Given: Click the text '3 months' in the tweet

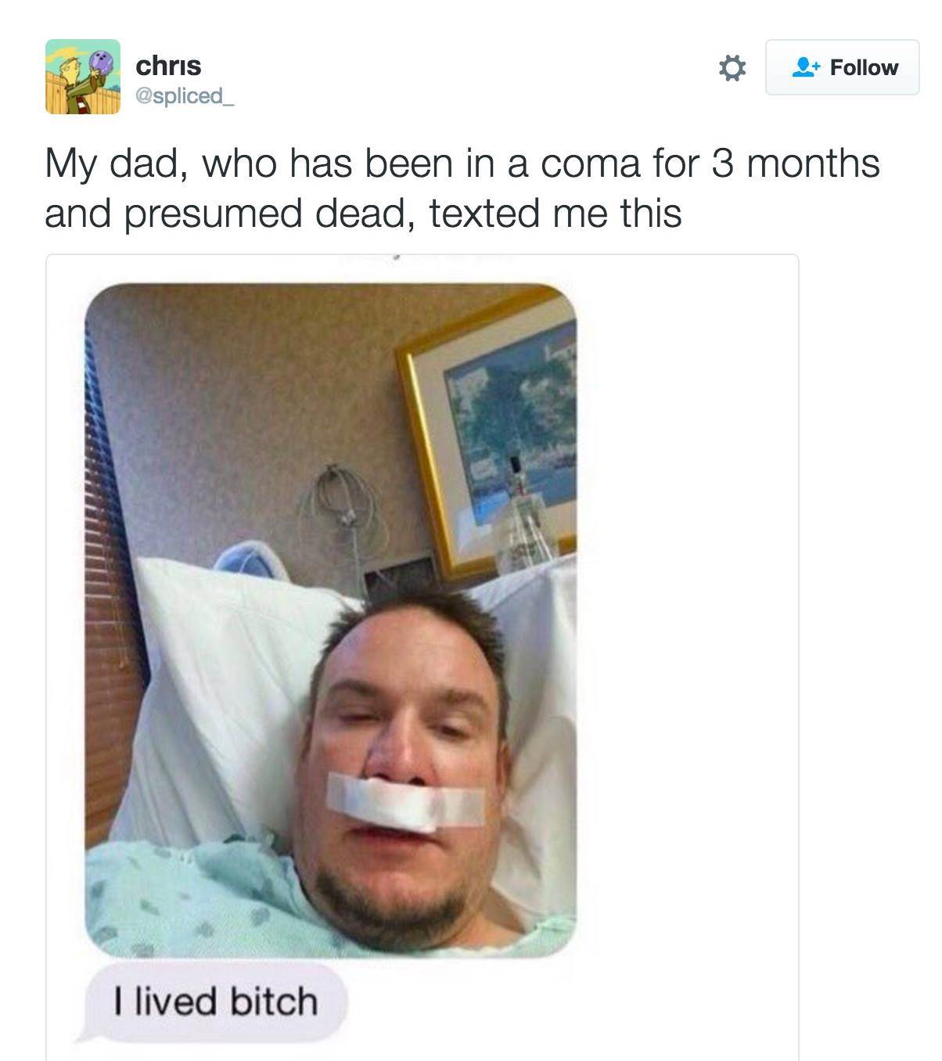Looking at the screenshot, I should (796, 164).
